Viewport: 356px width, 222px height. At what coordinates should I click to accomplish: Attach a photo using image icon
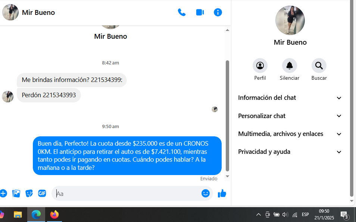pos(16,193)
